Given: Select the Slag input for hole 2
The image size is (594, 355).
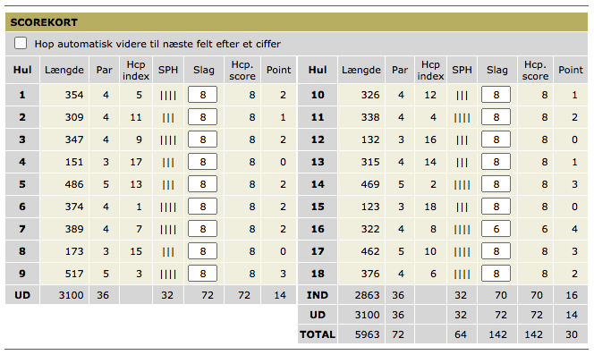Looking at the screenshot, I should [203, 117].
